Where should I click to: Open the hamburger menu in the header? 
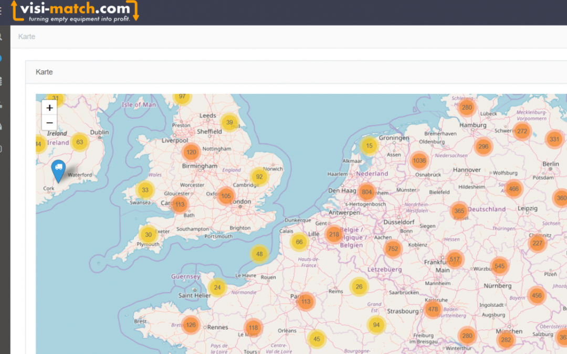(1, 11)
